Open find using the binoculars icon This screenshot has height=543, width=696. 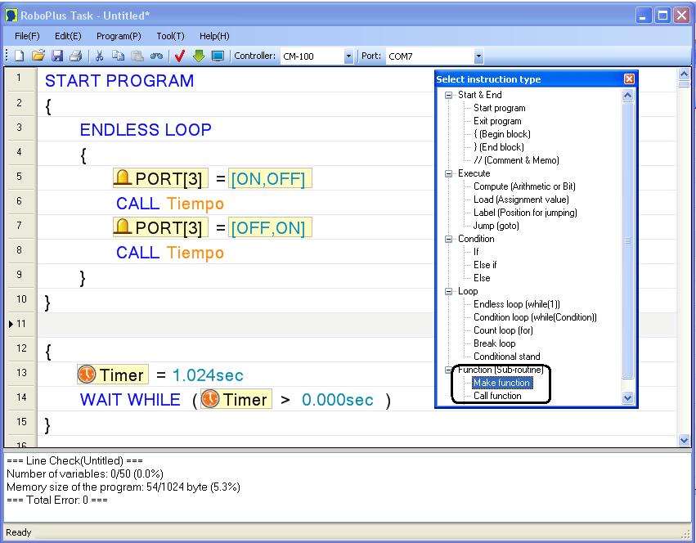(x=156, y=56)
